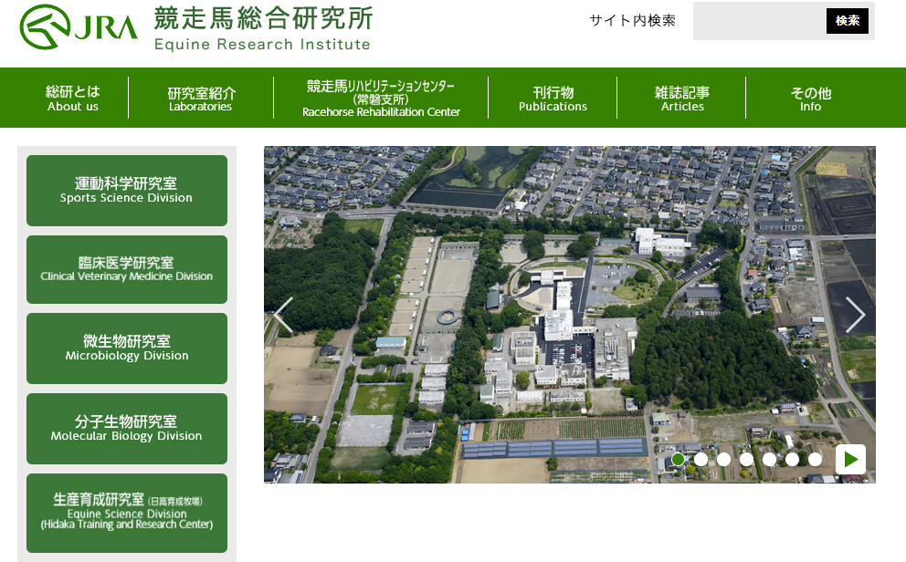Viewport: 906px width, 562px height.
Task: Select the fourth slideshow dot
Action: coord(747,459)
